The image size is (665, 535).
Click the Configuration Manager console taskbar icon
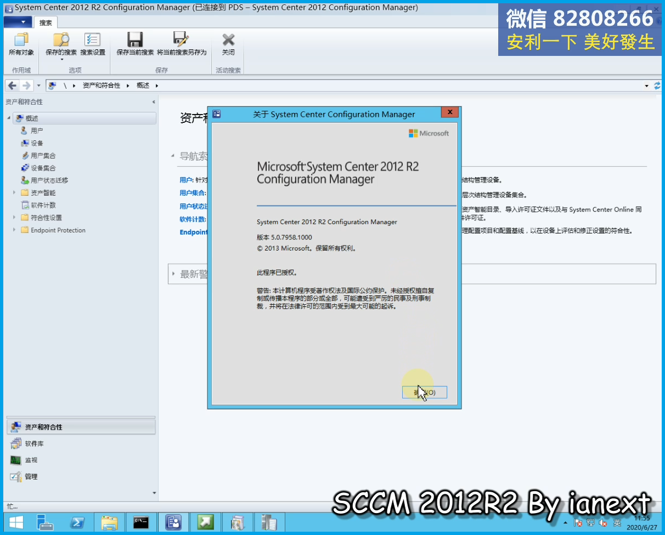pyautogui.click(x=173, y=522)
